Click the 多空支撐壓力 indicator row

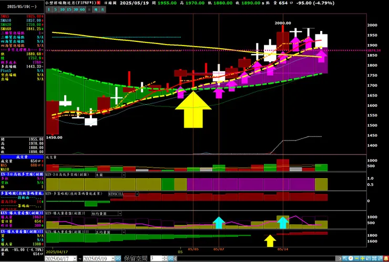[x=22, y=50]
